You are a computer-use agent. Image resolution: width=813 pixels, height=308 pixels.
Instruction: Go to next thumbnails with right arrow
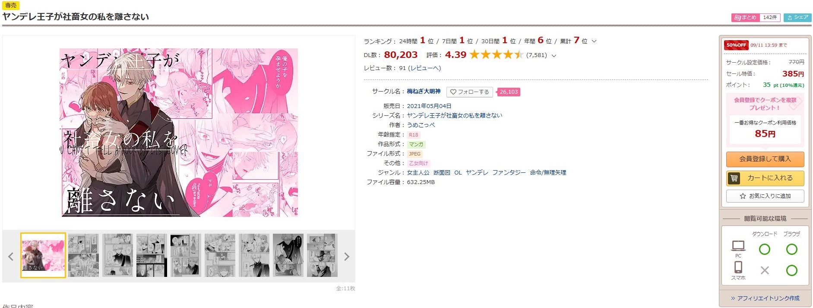(347, 257)
